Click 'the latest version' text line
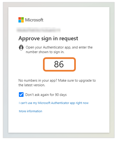The image size is (118, 142). click(x=32, y=85)
